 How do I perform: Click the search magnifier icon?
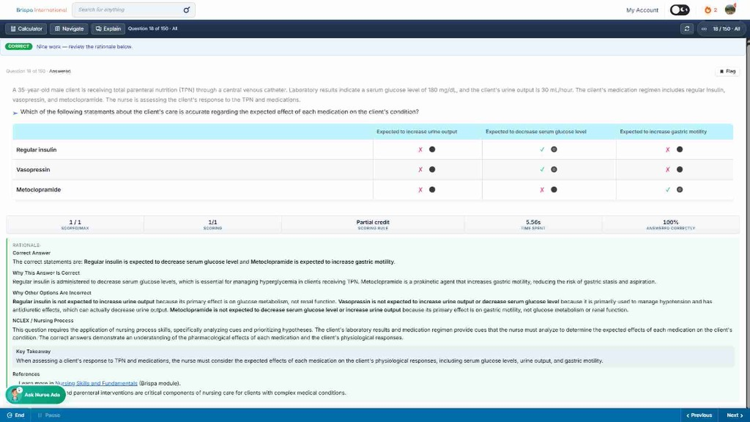coord(186,10)
